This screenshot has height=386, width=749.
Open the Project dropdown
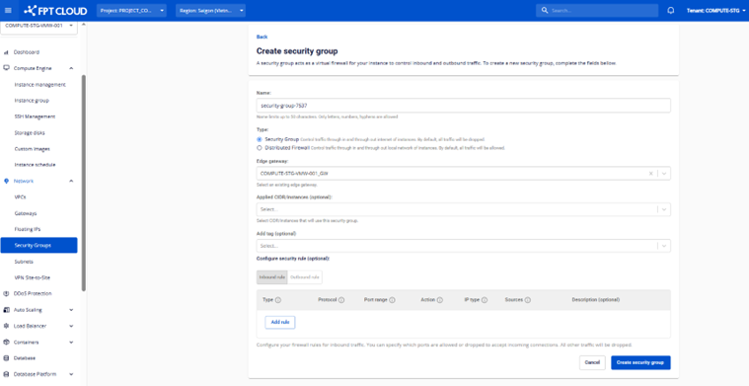pyautogui.click(x=131, y=11)
